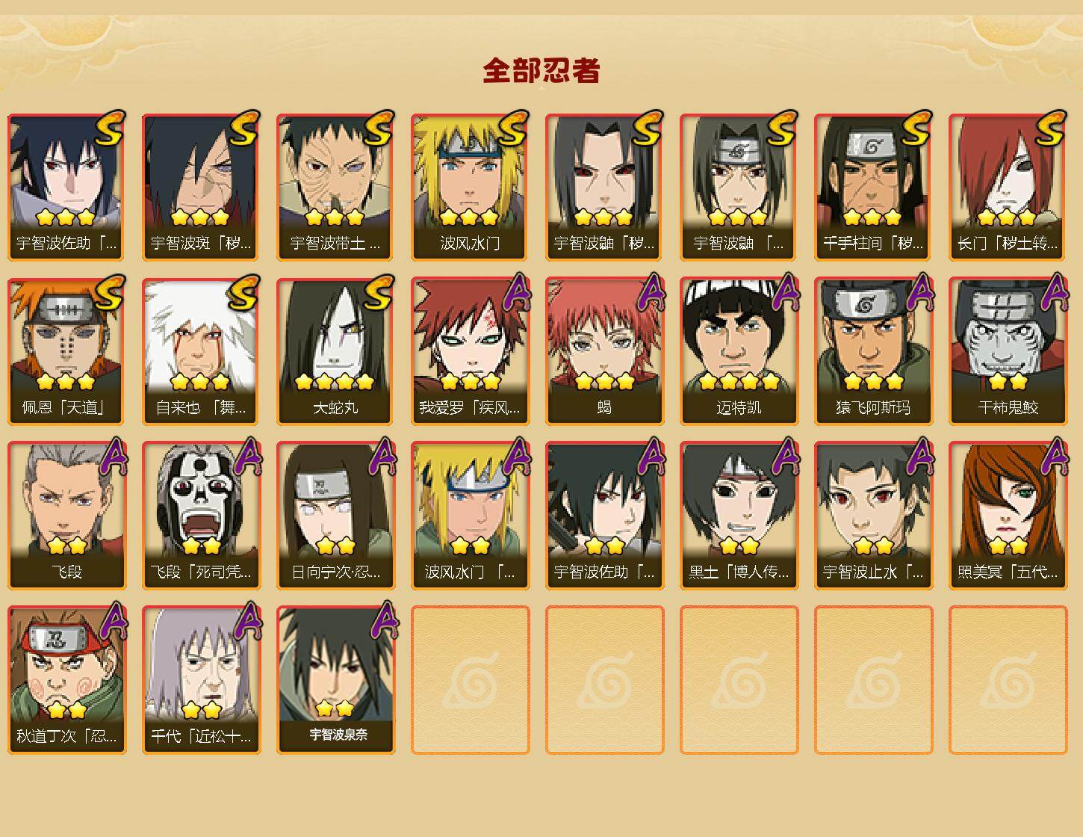Image resolution: width=1083 pixels, height=837 pixels.
Task: Click the S rank badge on 长门 card
Action: tap(1050, 128)
